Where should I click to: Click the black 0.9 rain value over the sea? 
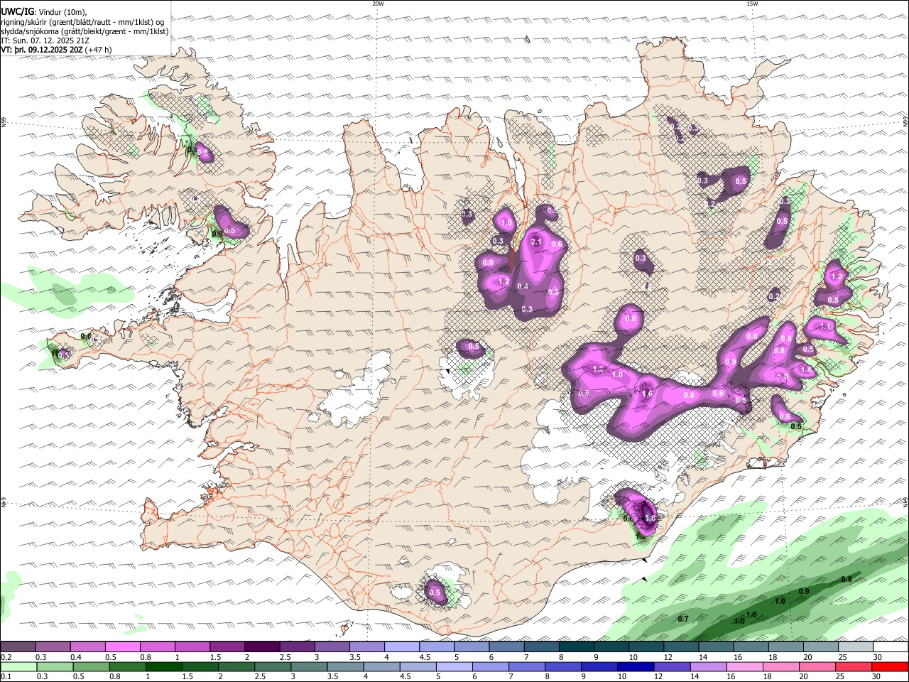[x=804, y=592]
